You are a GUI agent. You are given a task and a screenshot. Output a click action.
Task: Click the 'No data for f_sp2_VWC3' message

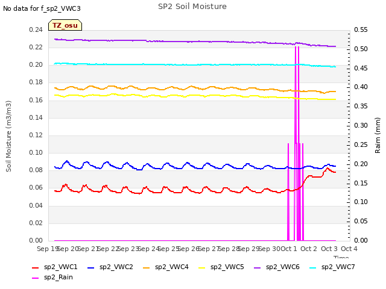click(42, 8)
